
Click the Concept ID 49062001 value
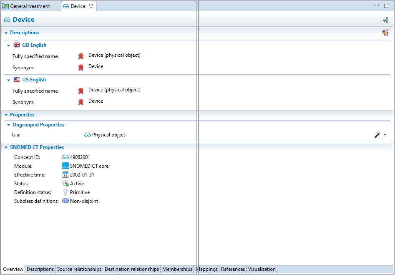[80, 157]
